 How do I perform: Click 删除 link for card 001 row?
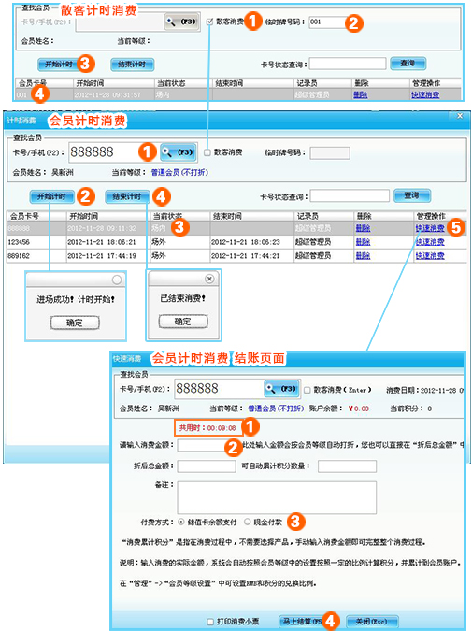tap(360, 95)
